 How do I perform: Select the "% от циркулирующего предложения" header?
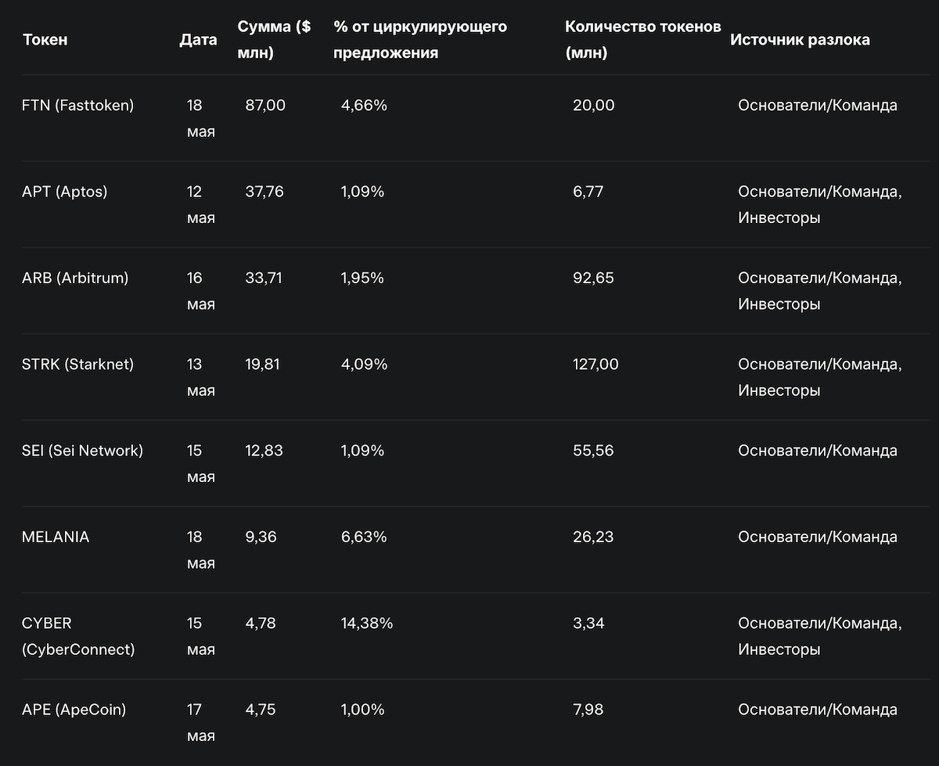coord(420,40)
